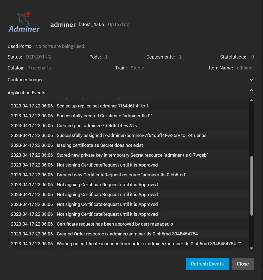
Task: Select the DEPLOYING status text
Action: (38, 57)
